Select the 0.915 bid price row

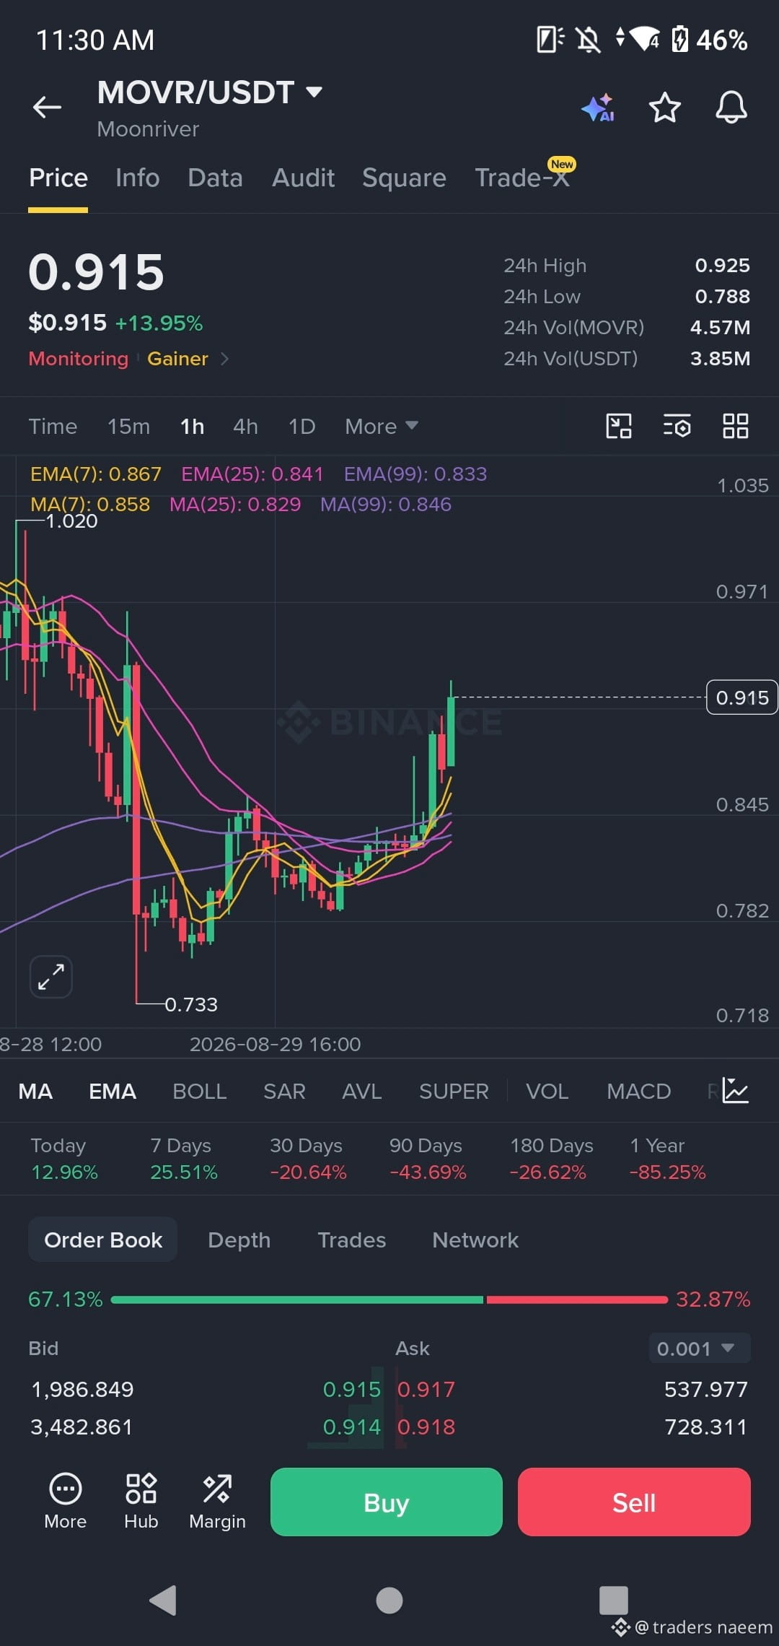click(205, 1389)
